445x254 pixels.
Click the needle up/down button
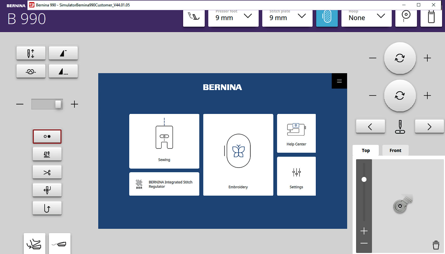31,53
